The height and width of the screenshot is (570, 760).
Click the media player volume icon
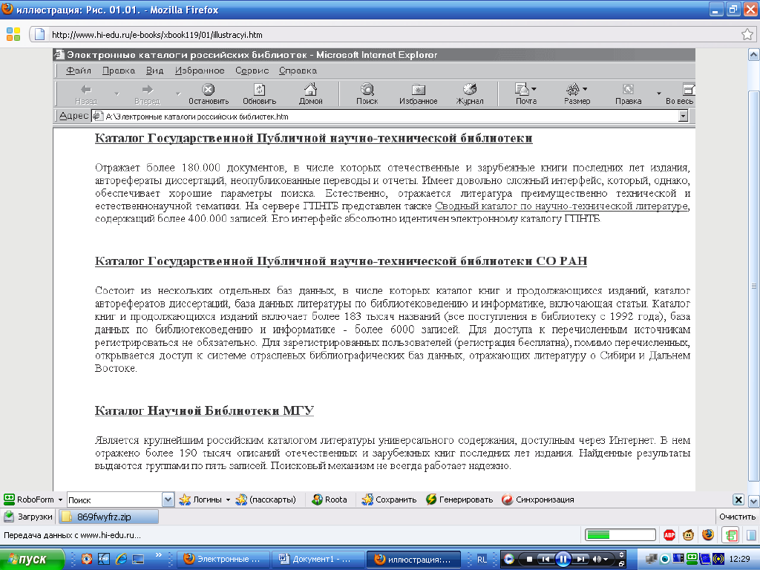point(597,559)
